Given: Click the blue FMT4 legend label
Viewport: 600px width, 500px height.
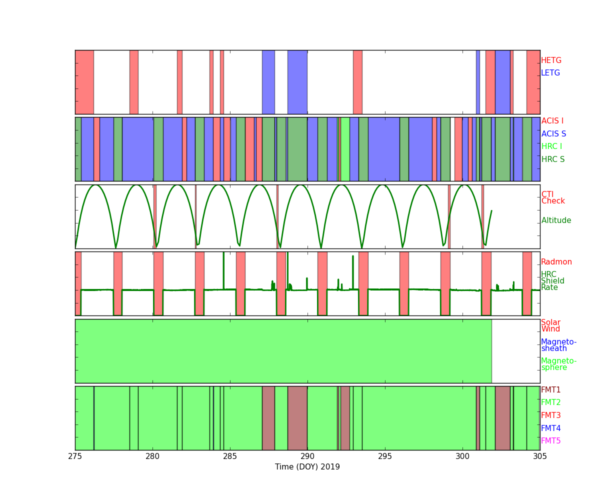Looking at the screenshot, I should [550, 428].
